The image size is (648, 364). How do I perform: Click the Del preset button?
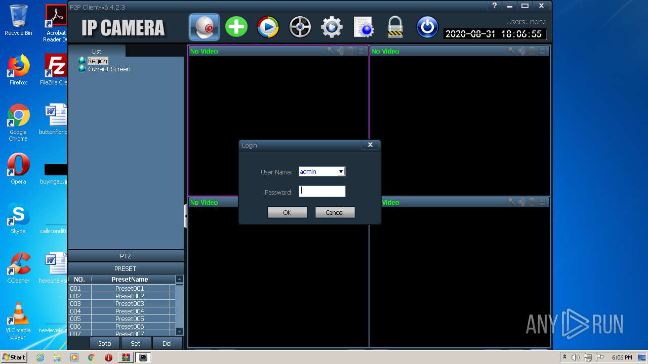point(167,343)
